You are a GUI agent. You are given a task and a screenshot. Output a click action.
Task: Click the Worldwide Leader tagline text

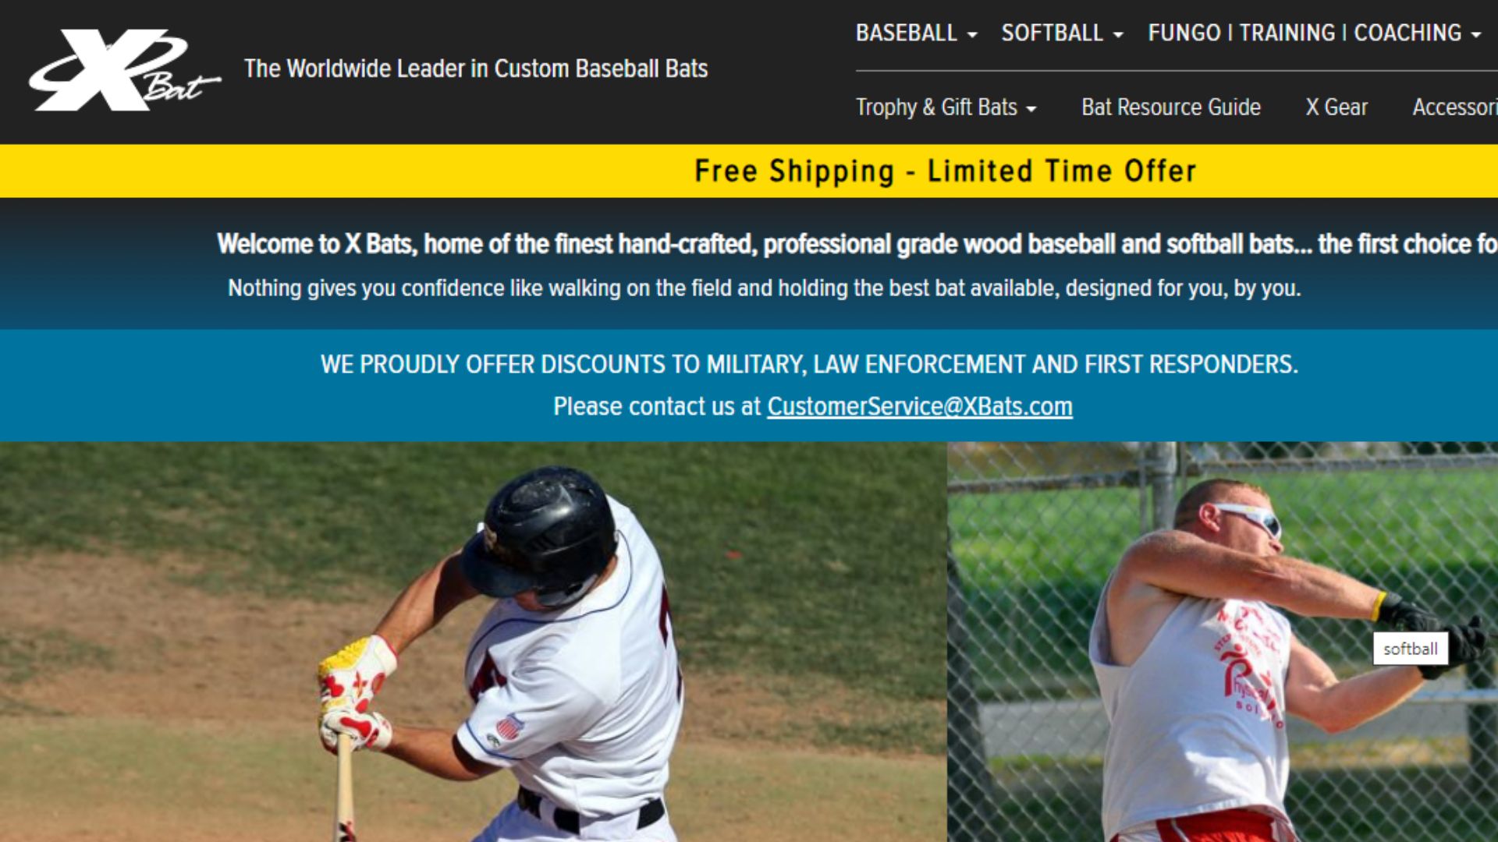476,69
